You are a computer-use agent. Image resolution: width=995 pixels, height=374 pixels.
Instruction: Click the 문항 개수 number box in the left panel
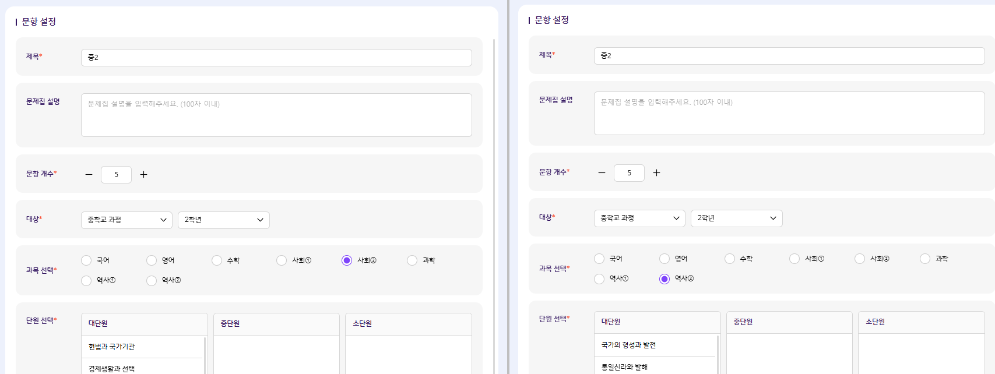coord(116,175)
